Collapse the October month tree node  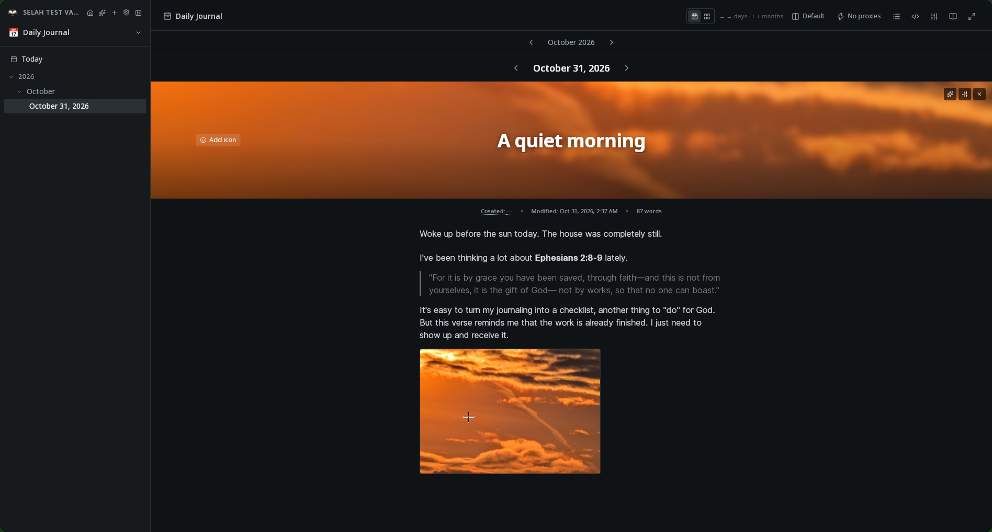click(x=20, y=91)
